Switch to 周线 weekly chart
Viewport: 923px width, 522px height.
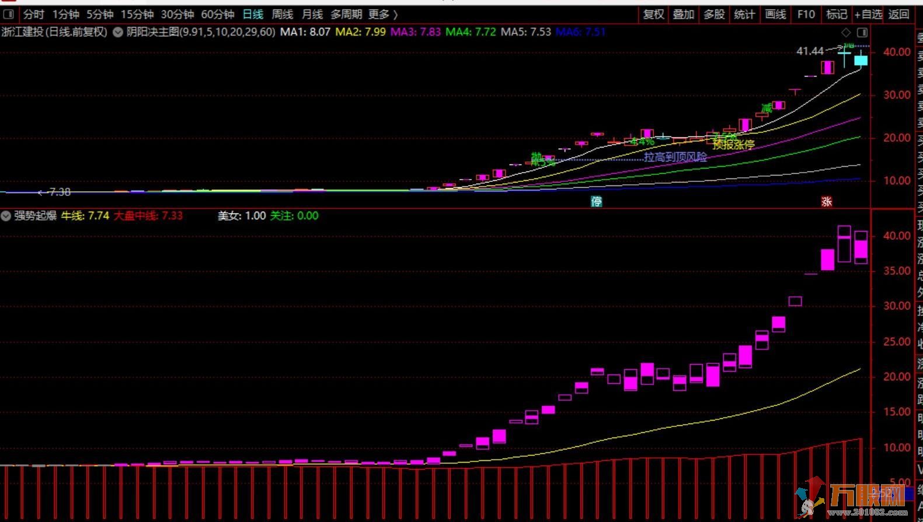(283, 14)
